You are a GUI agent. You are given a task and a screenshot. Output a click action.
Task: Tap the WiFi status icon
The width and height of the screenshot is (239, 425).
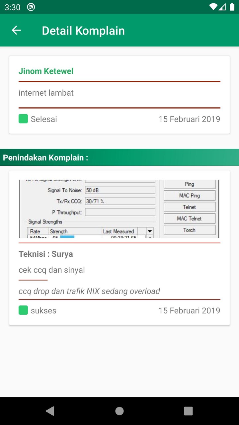pos(213,7)
